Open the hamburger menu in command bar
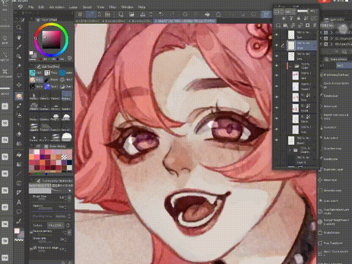Image resolution: width=352 pixels, height=264 pixels. (x=80, y=14)
